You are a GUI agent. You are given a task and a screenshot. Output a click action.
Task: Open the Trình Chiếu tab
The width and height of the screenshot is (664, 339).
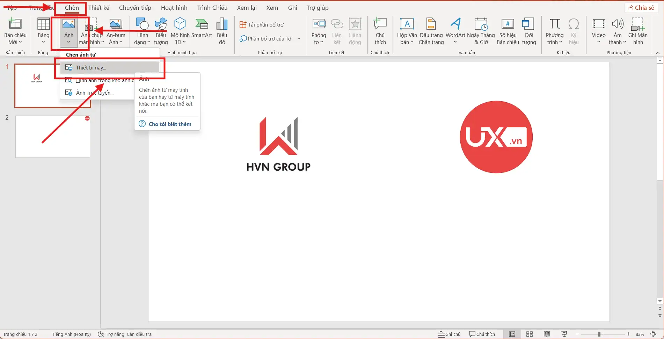click(212, 8)
